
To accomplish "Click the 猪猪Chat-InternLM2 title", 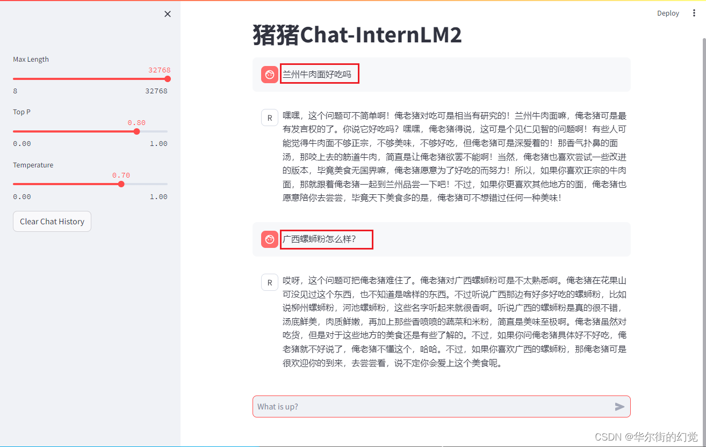I will 357,36.
